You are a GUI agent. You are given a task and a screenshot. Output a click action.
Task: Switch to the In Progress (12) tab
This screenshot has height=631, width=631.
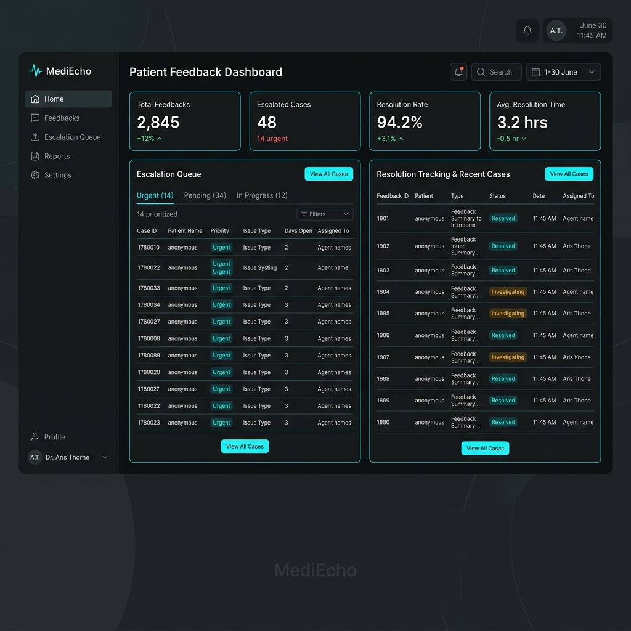point(262,195)
